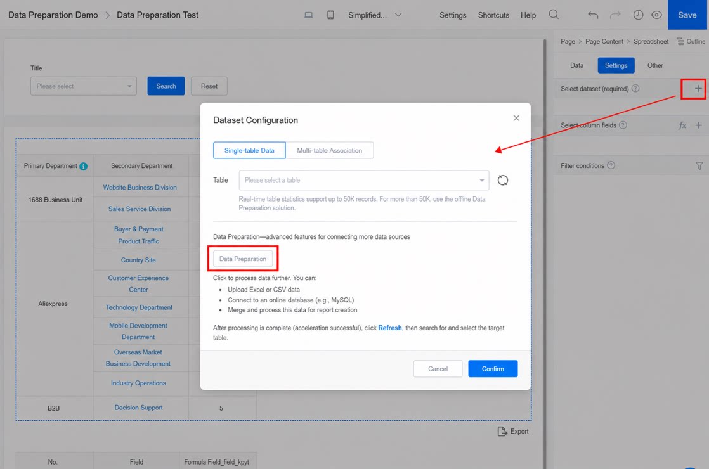Open the filter conditions funnel icon

point(699,166)
